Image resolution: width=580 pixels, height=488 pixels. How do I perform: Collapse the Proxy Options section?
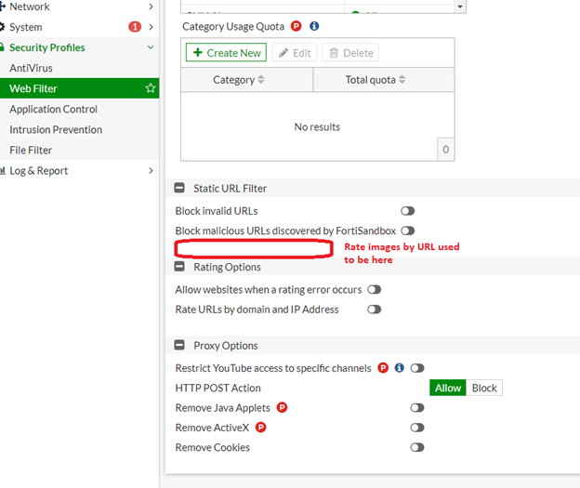pos(179,346)
